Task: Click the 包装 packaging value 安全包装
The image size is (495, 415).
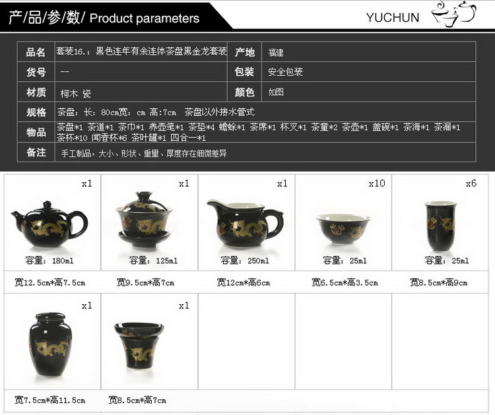Action: click(x=285, y=72)
